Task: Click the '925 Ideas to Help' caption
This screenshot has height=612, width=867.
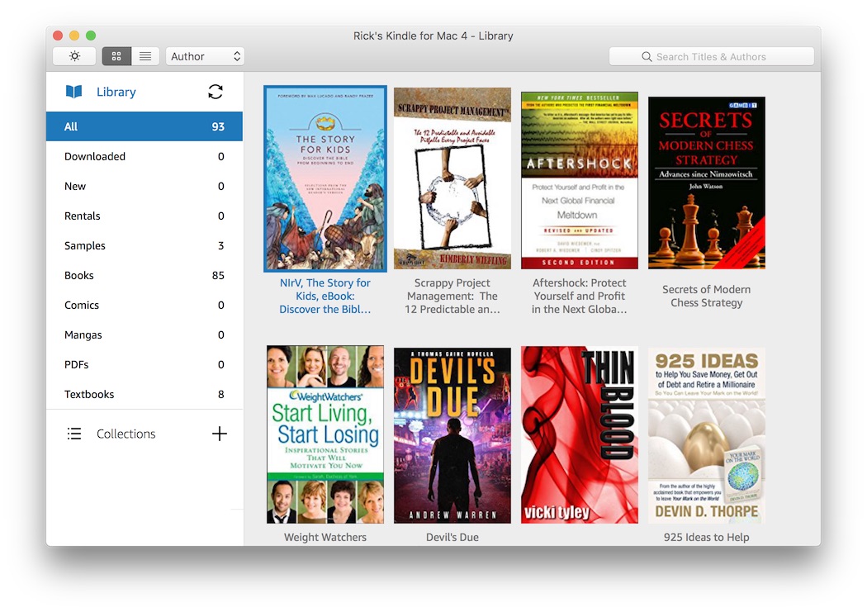Action: (707, 538)
